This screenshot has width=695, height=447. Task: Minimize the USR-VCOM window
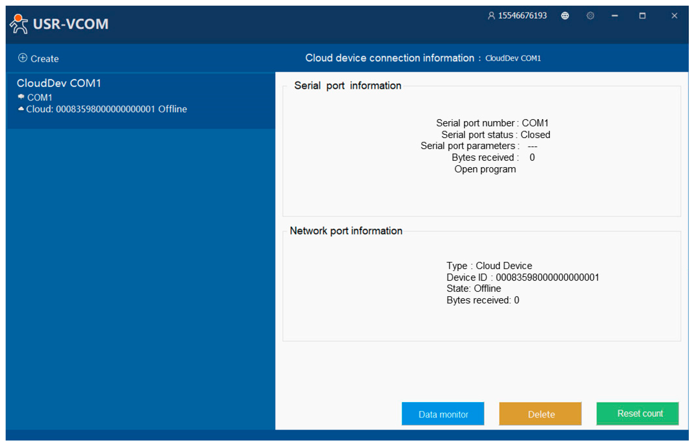click(x=614, y=16)
